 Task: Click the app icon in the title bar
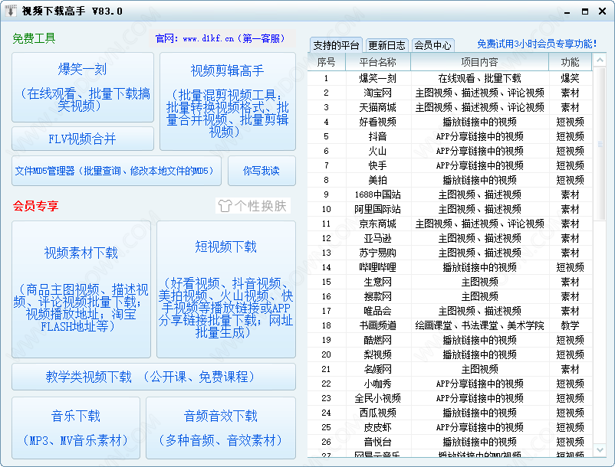11,11
